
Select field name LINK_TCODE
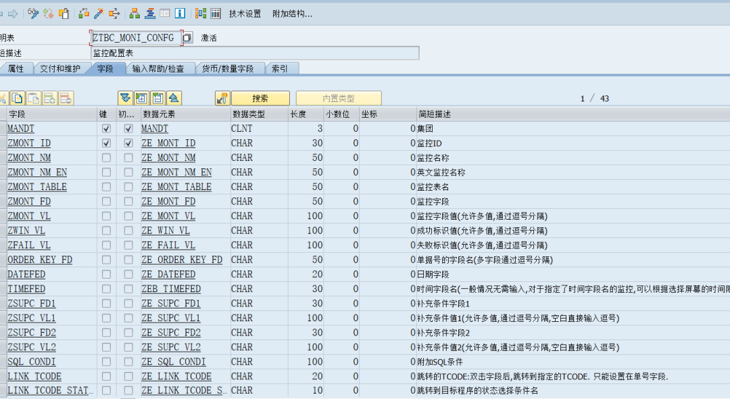pyautogui.click(x=34, y=376)
